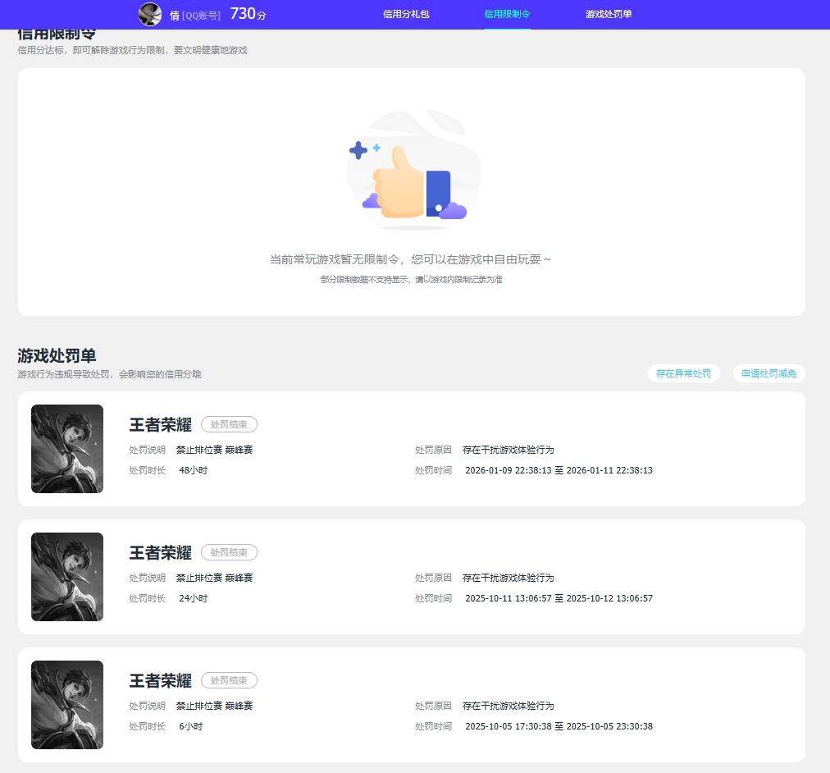Click the [QQ账号] label in header

(x=201, y=16)
